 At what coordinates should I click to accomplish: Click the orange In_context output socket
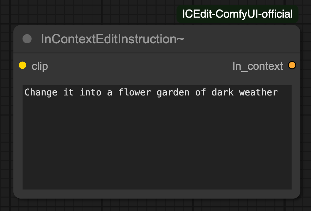(x=292, y=66)
